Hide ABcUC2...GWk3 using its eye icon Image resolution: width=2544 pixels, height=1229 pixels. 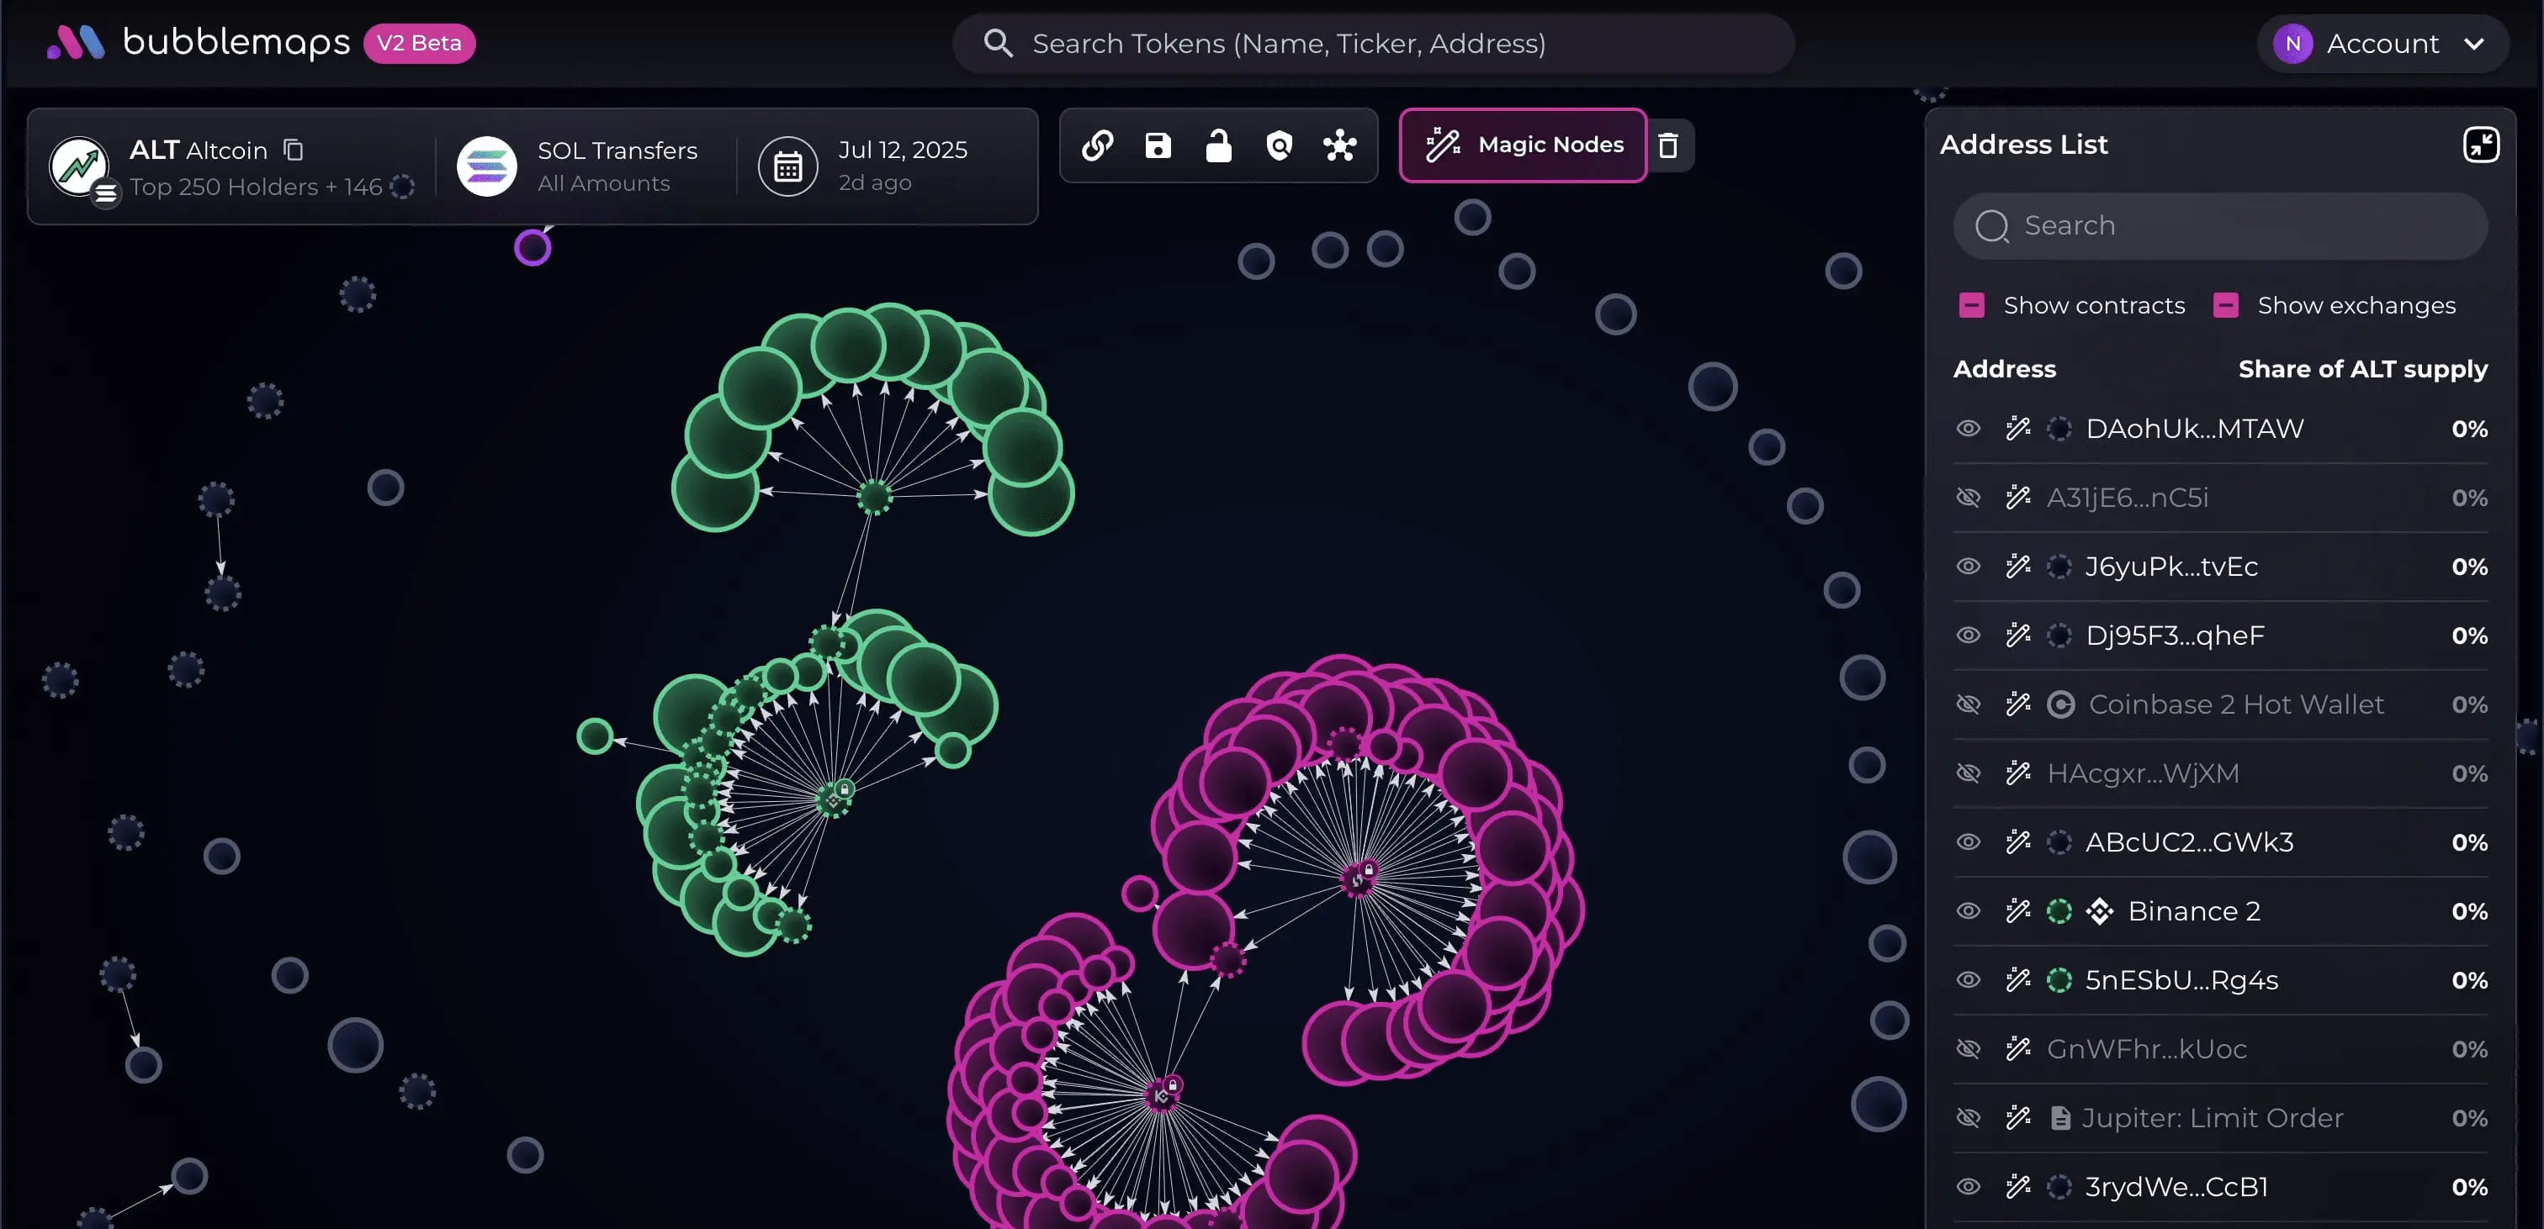click(x=1969, y=842)
